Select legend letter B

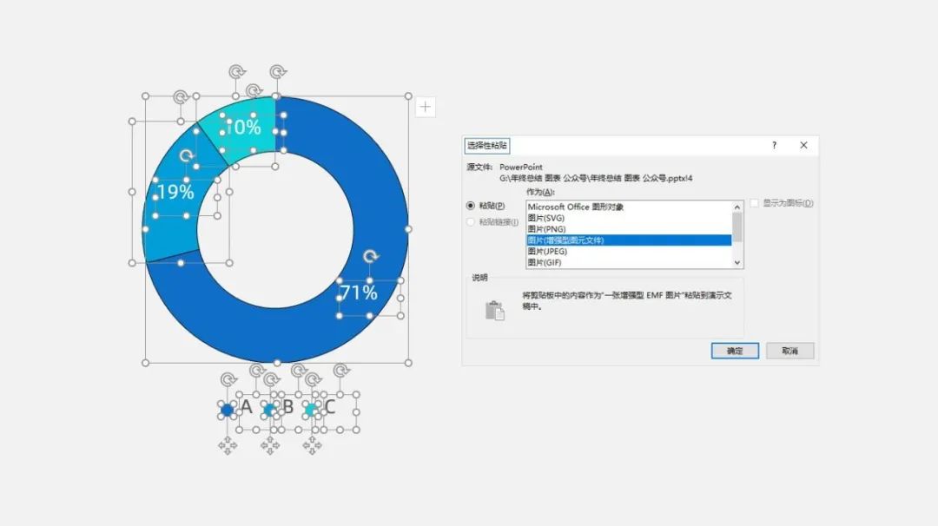pos(287,406)
